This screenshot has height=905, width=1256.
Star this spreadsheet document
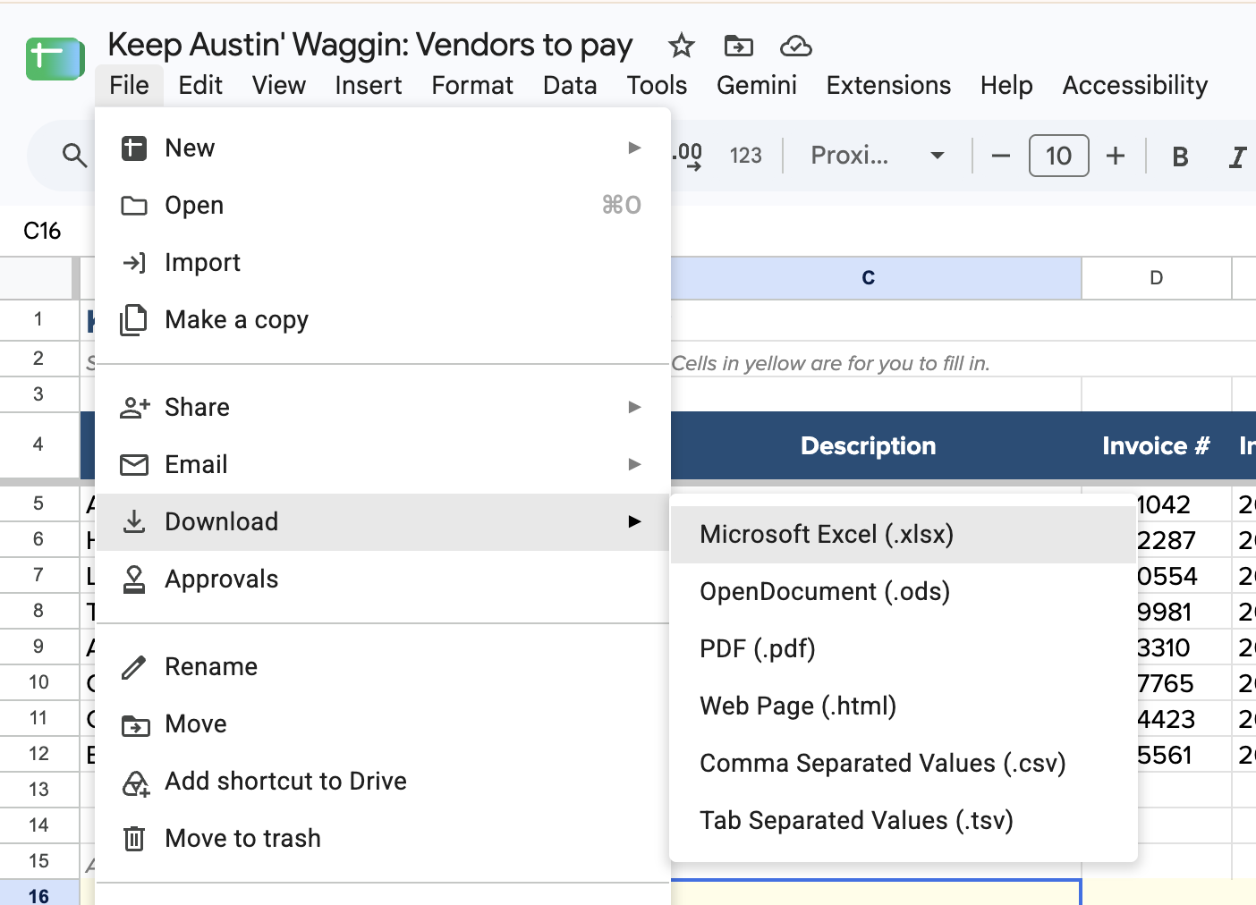682,46
